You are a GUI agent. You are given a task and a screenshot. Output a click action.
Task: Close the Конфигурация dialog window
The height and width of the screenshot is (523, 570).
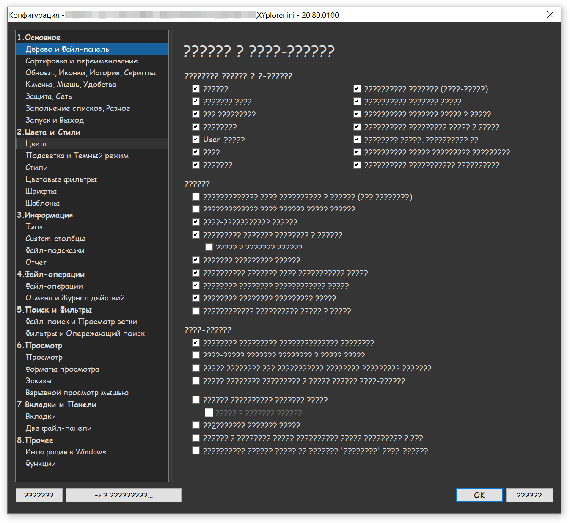click(550, 15)
